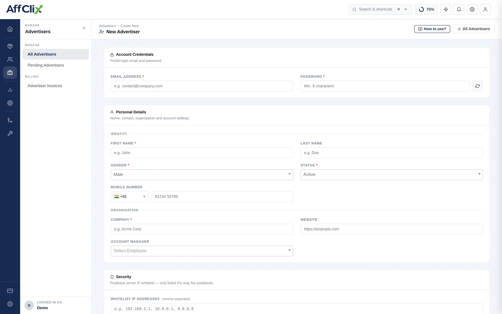Open the bottom sidebar settings gear

coord(10,304)
